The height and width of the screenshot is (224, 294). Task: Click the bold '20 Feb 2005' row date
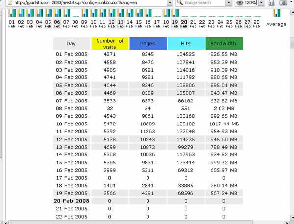click(72, 201)
